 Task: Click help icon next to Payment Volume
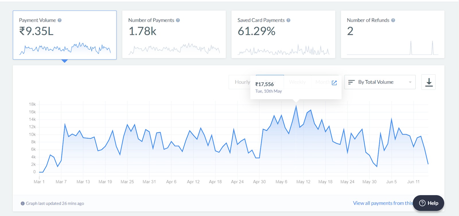[x=60, y=20]
